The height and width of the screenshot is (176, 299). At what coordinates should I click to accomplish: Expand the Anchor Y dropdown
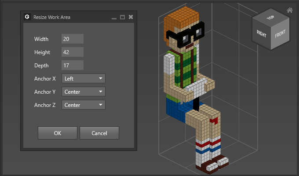84,92
